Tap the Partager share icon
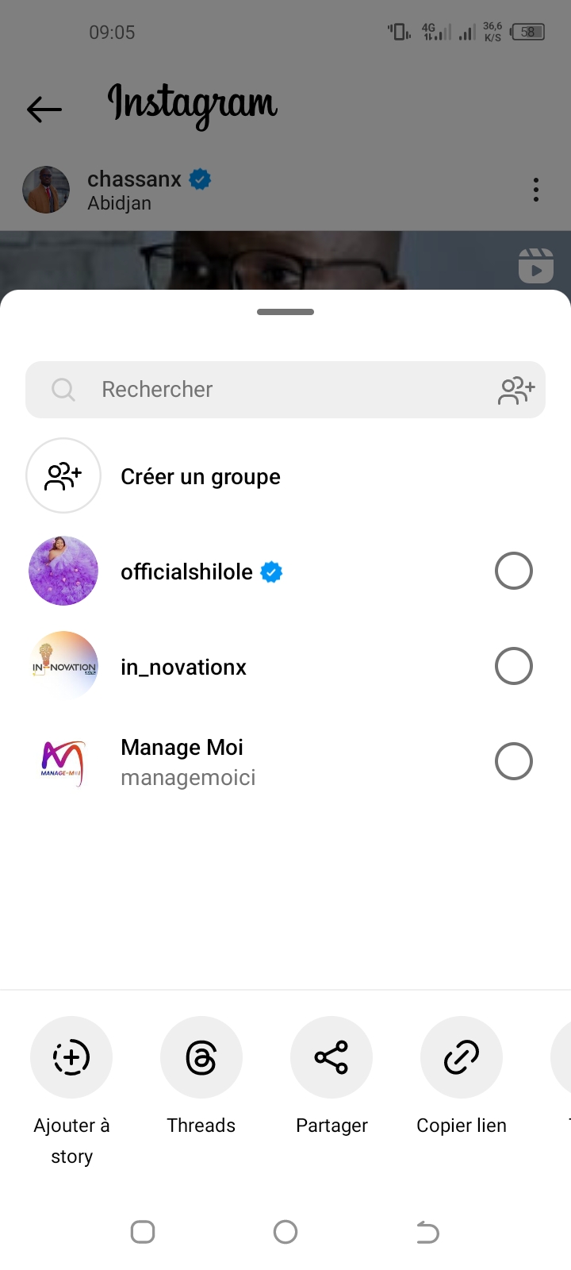Image resolution: width=571 pixels, height=1270 pixels. point(331,1057)
